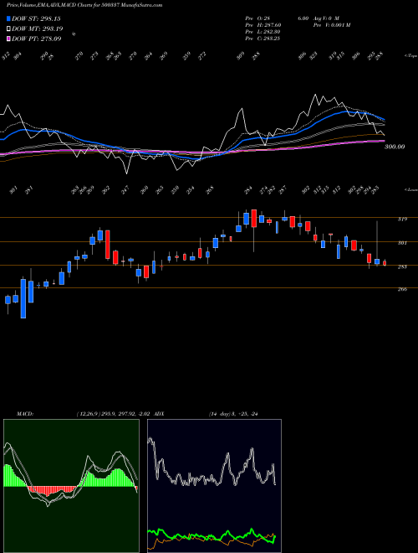
Task: Click the tall blue candlestick at far left
Action: tap(23, 298)
